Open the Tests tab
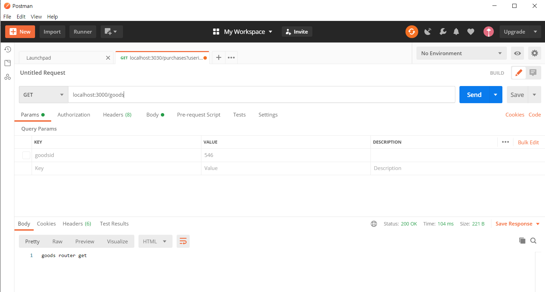This screenshot has height=292, width=545. 240,115
